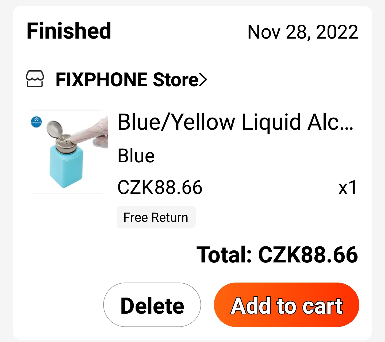Click the word Store in the shop name
This screenshot has width=385, height=342.
(175, 80)
